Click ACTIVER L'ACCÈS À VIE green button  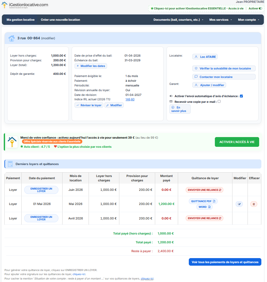click(237, 142)
